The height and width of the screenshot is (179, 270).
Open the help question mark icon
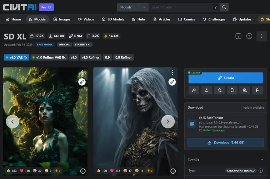(x=249, y=36)
